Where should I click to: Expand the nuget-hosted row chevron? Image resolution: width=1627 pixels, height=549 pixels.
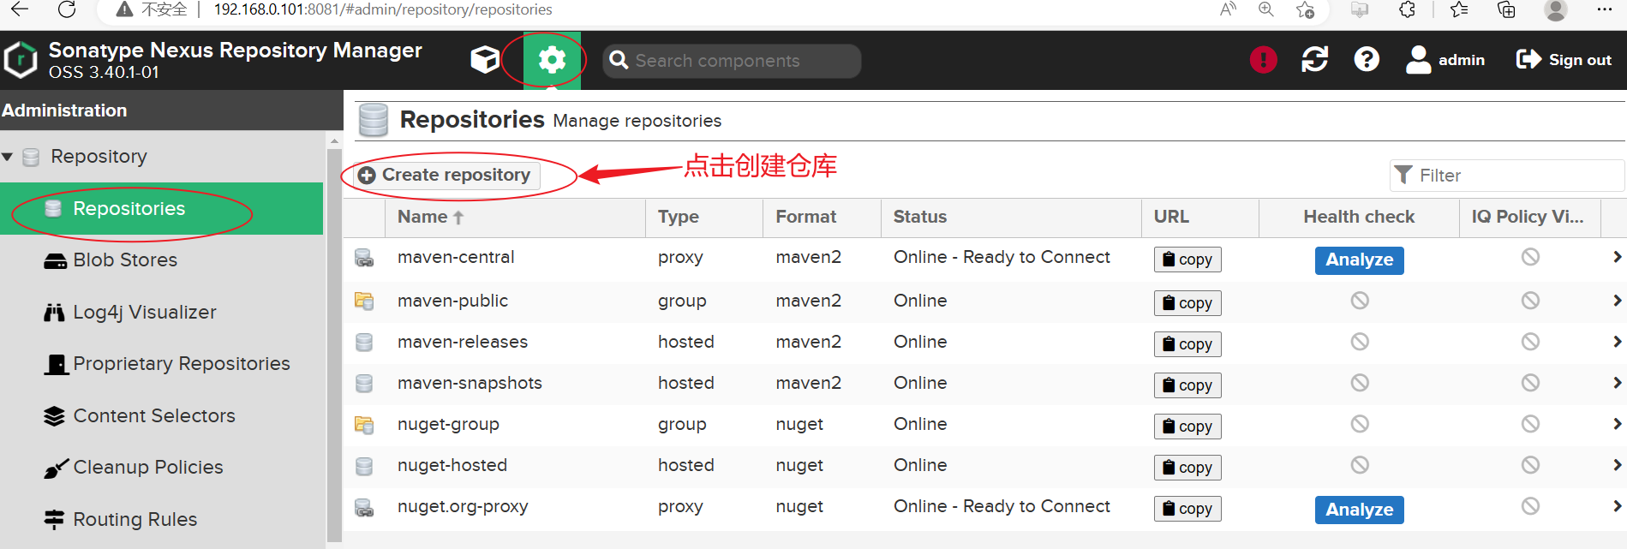pyautogui.click(x=1617, y=465)
